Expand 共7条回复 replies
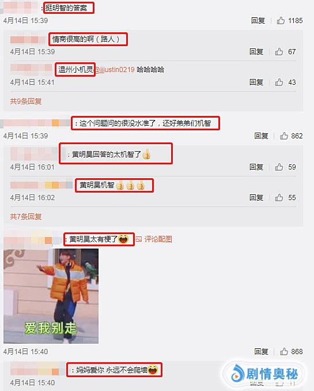Viewport: 314px width, 391px height. point(26,216)
